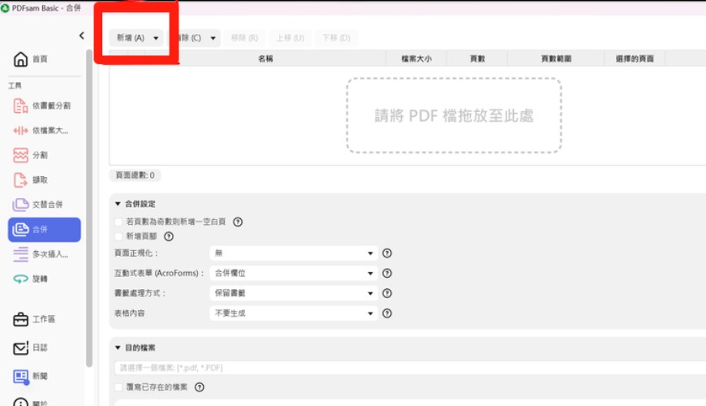Show help for 互動式表單 AcroForms setting

[x=387, y=273]
